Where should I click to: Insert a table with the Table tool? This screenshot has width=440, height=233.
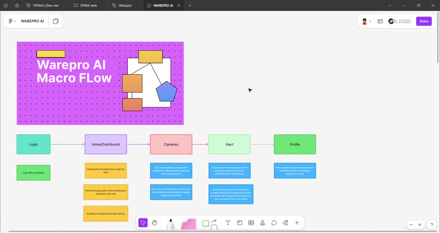pyautogui.click(x=251, y=223)
